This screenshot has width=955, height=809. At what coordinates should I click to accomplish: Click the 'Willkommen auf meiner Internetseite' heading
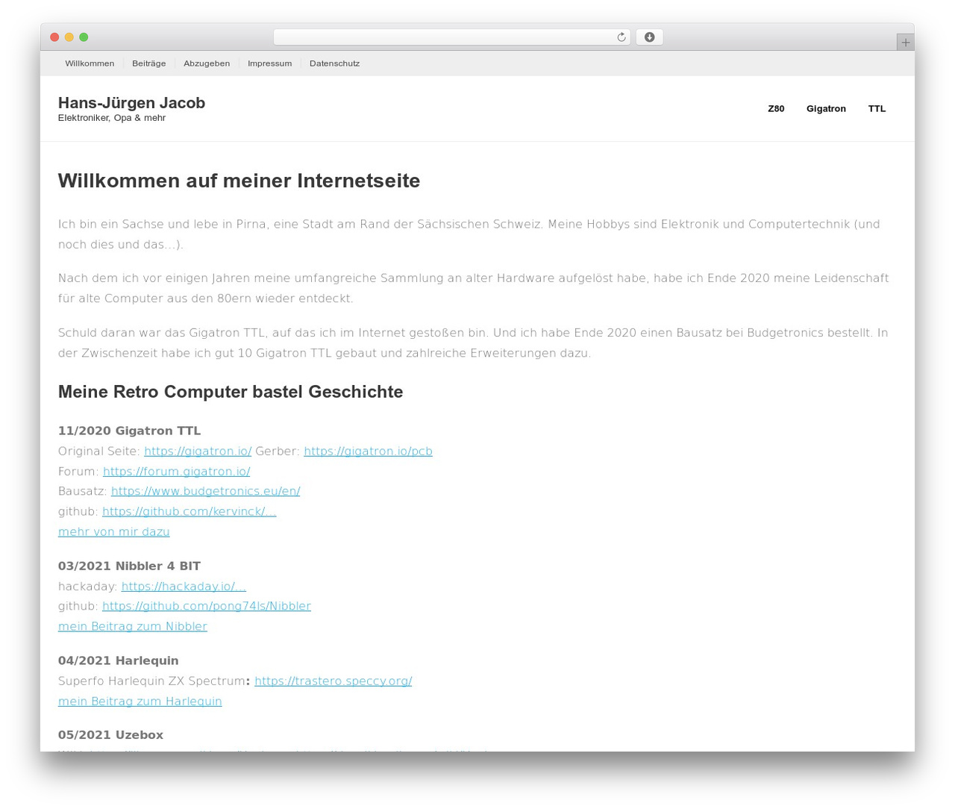(x=239, y=181)
